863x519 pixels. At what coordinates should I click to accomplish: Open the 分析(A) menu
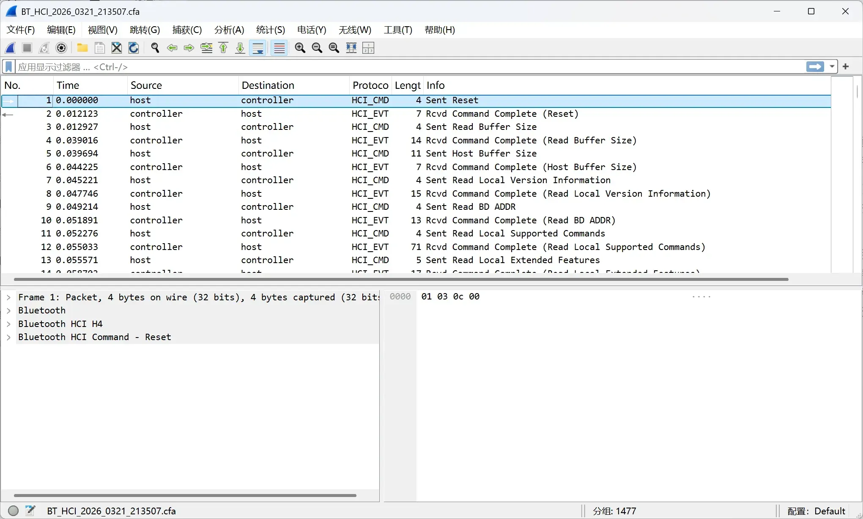[x=229, y=30]
